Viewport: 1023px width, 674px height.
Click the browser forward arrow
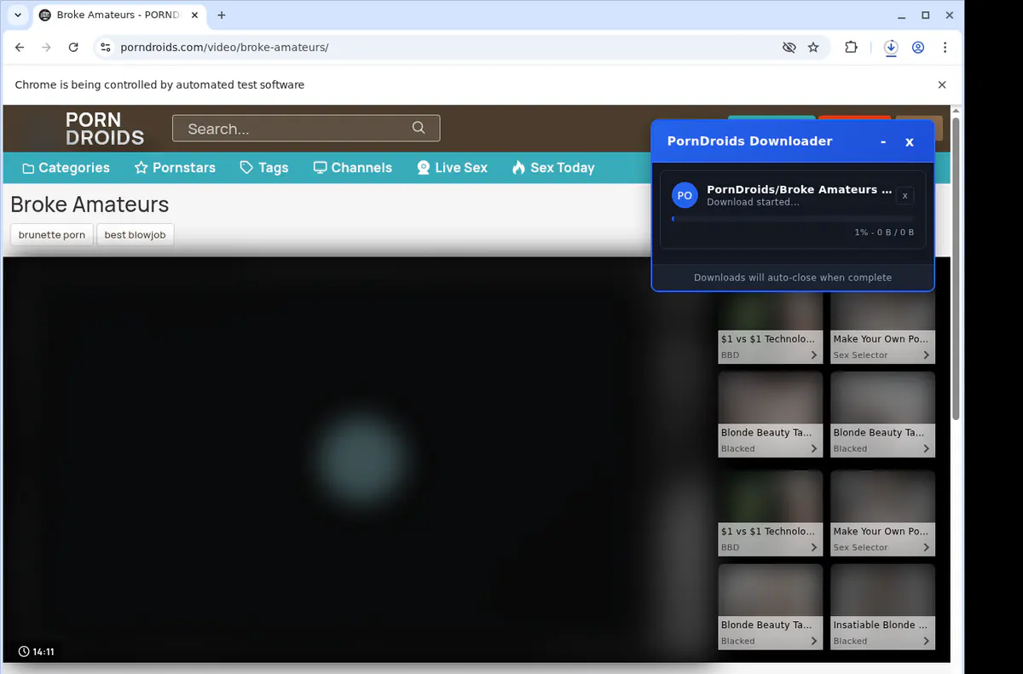(46, 48)
